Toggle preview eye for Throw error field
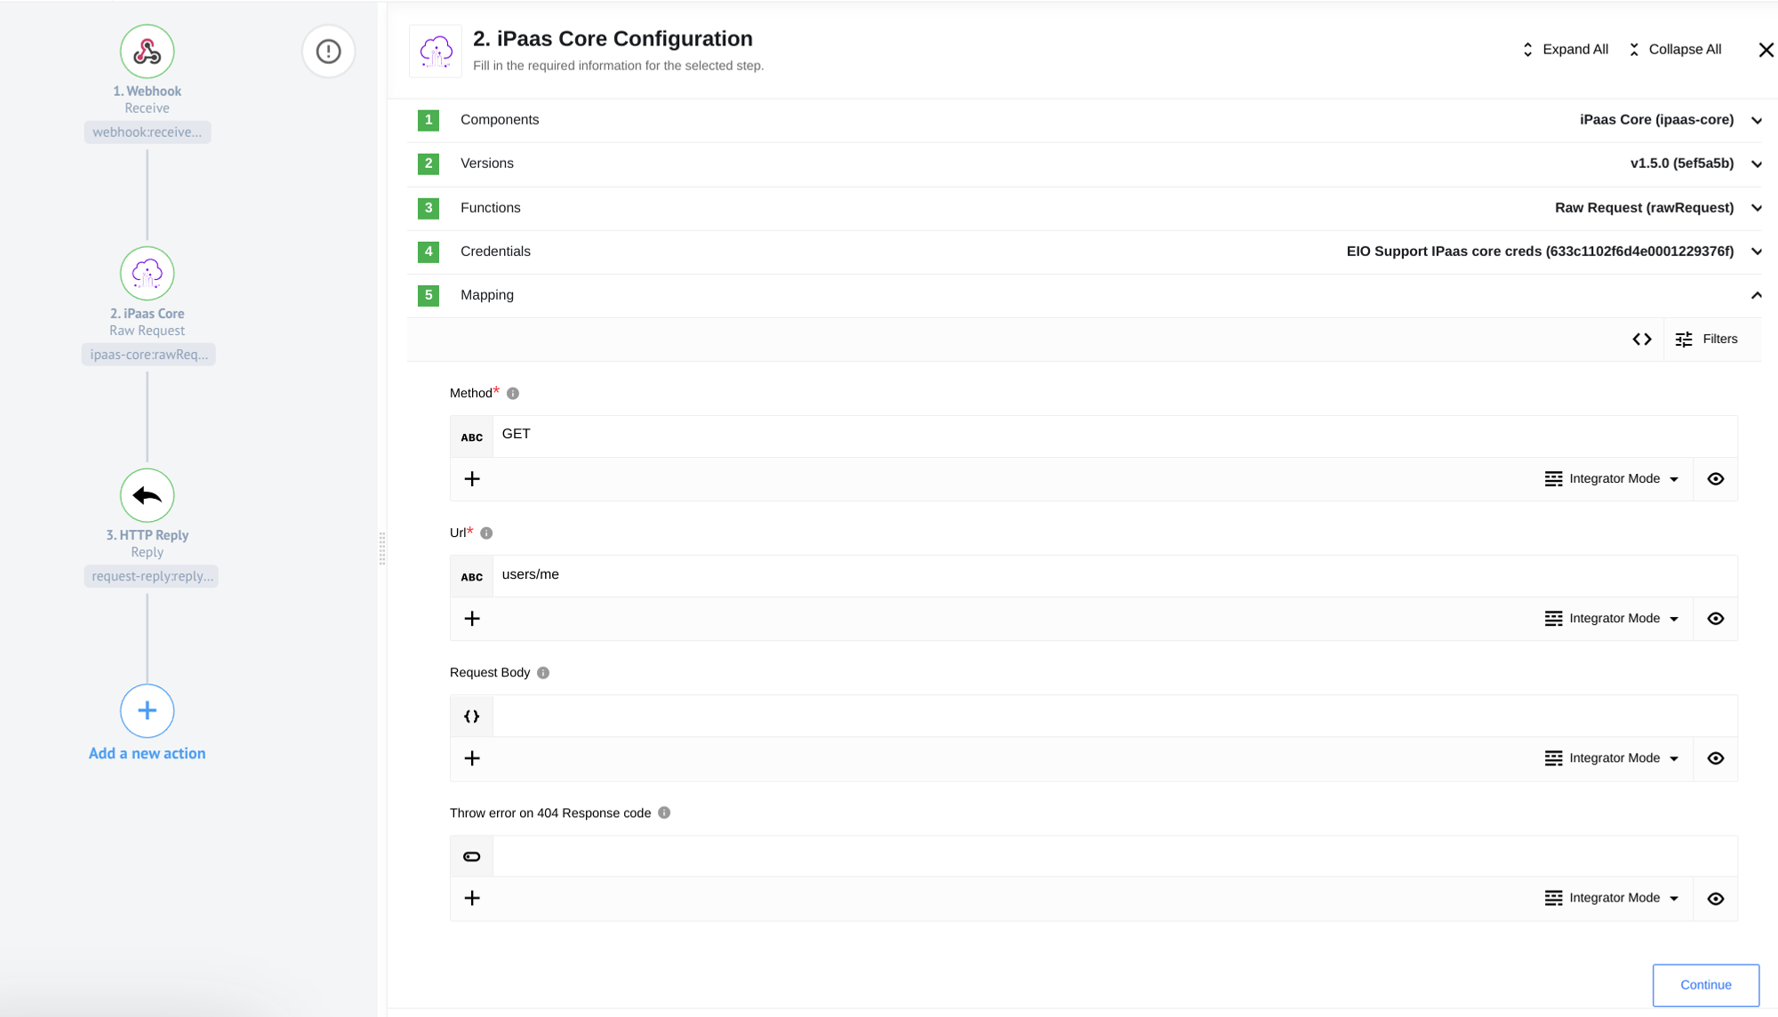 pos(1716,898)
